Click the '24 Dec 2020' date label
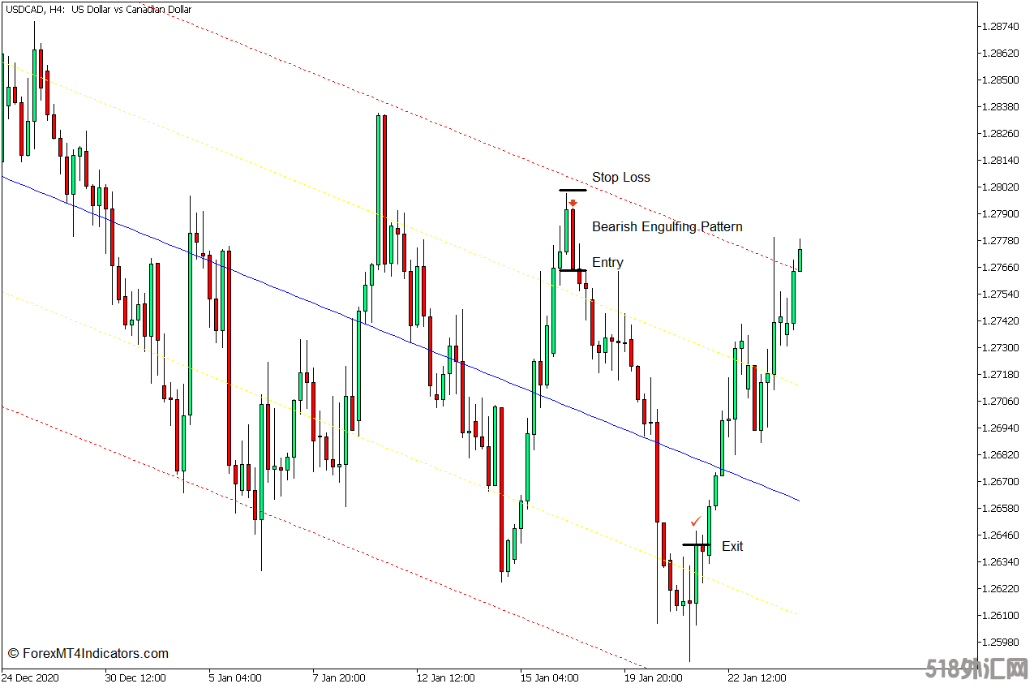This screenshot has width=1034, height=688. (30, 677)
